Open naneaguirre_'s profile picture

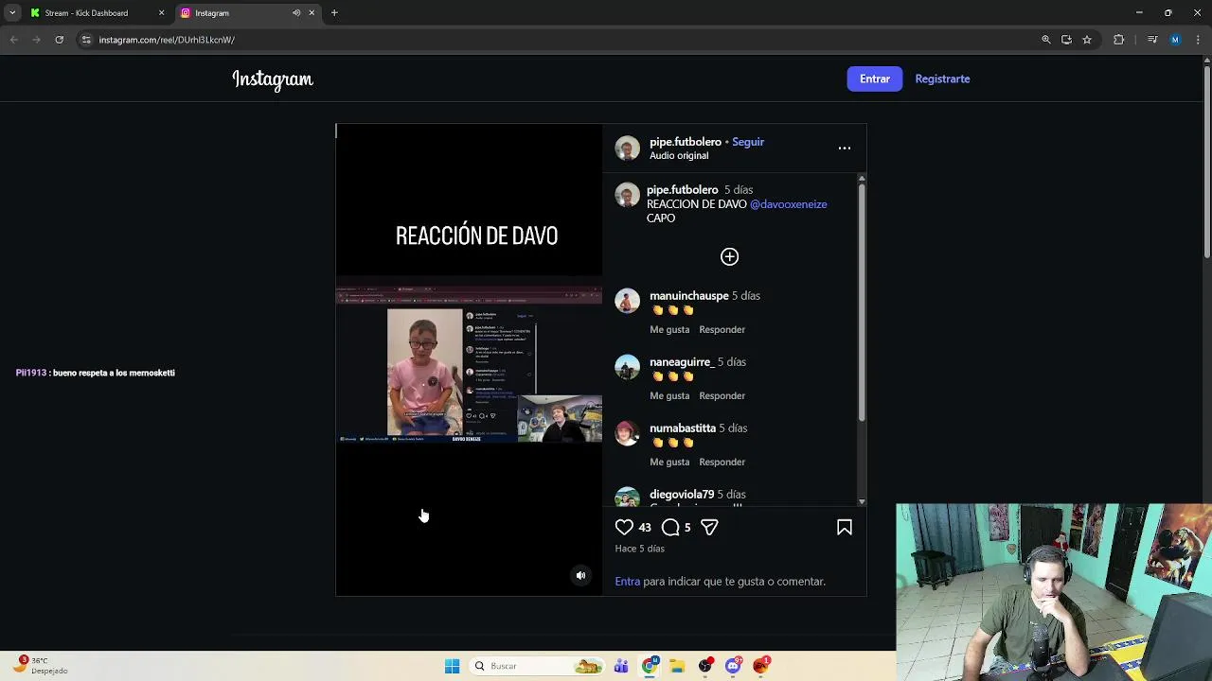point(627,367)
